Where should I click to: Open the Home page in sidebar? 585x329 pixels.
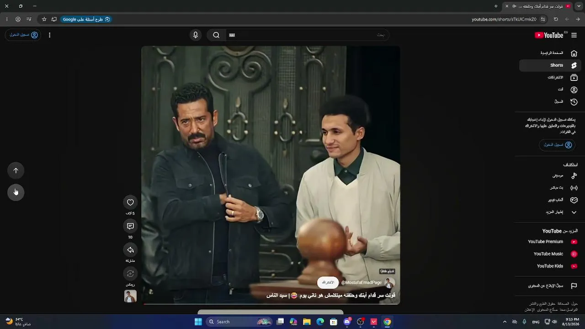coord(549,53)
